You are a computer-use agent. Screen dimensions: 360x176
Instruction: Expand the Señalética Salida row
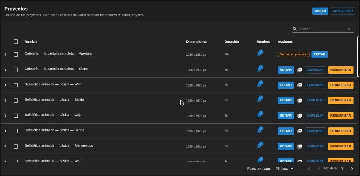point(5,100)
